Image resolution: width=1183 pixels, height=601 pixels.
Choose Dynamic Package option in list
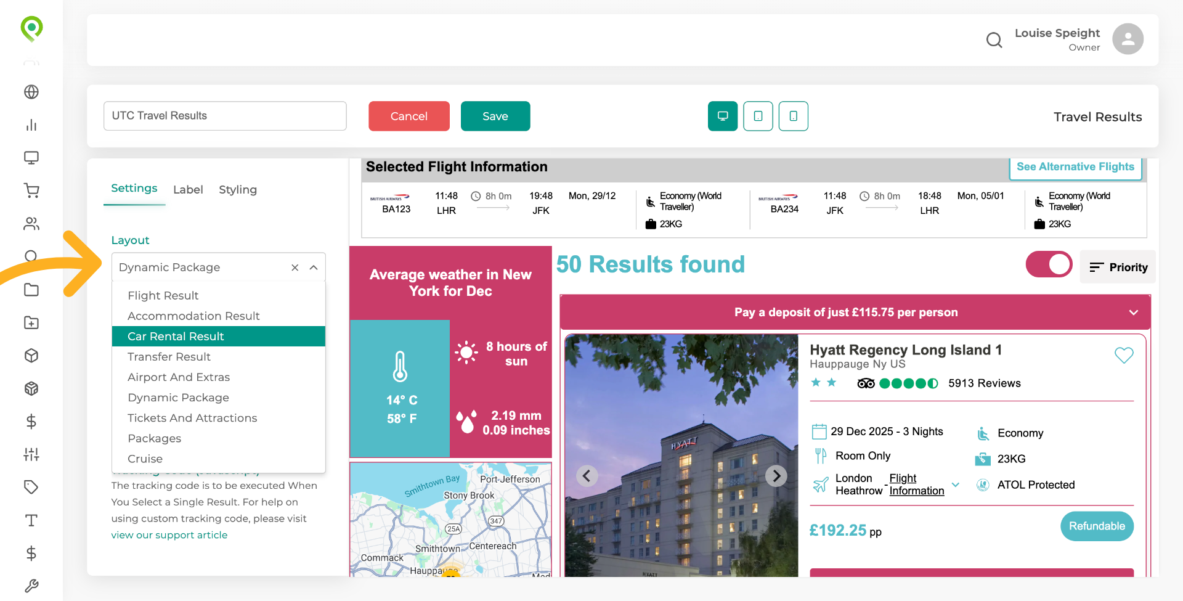(219, 398)
